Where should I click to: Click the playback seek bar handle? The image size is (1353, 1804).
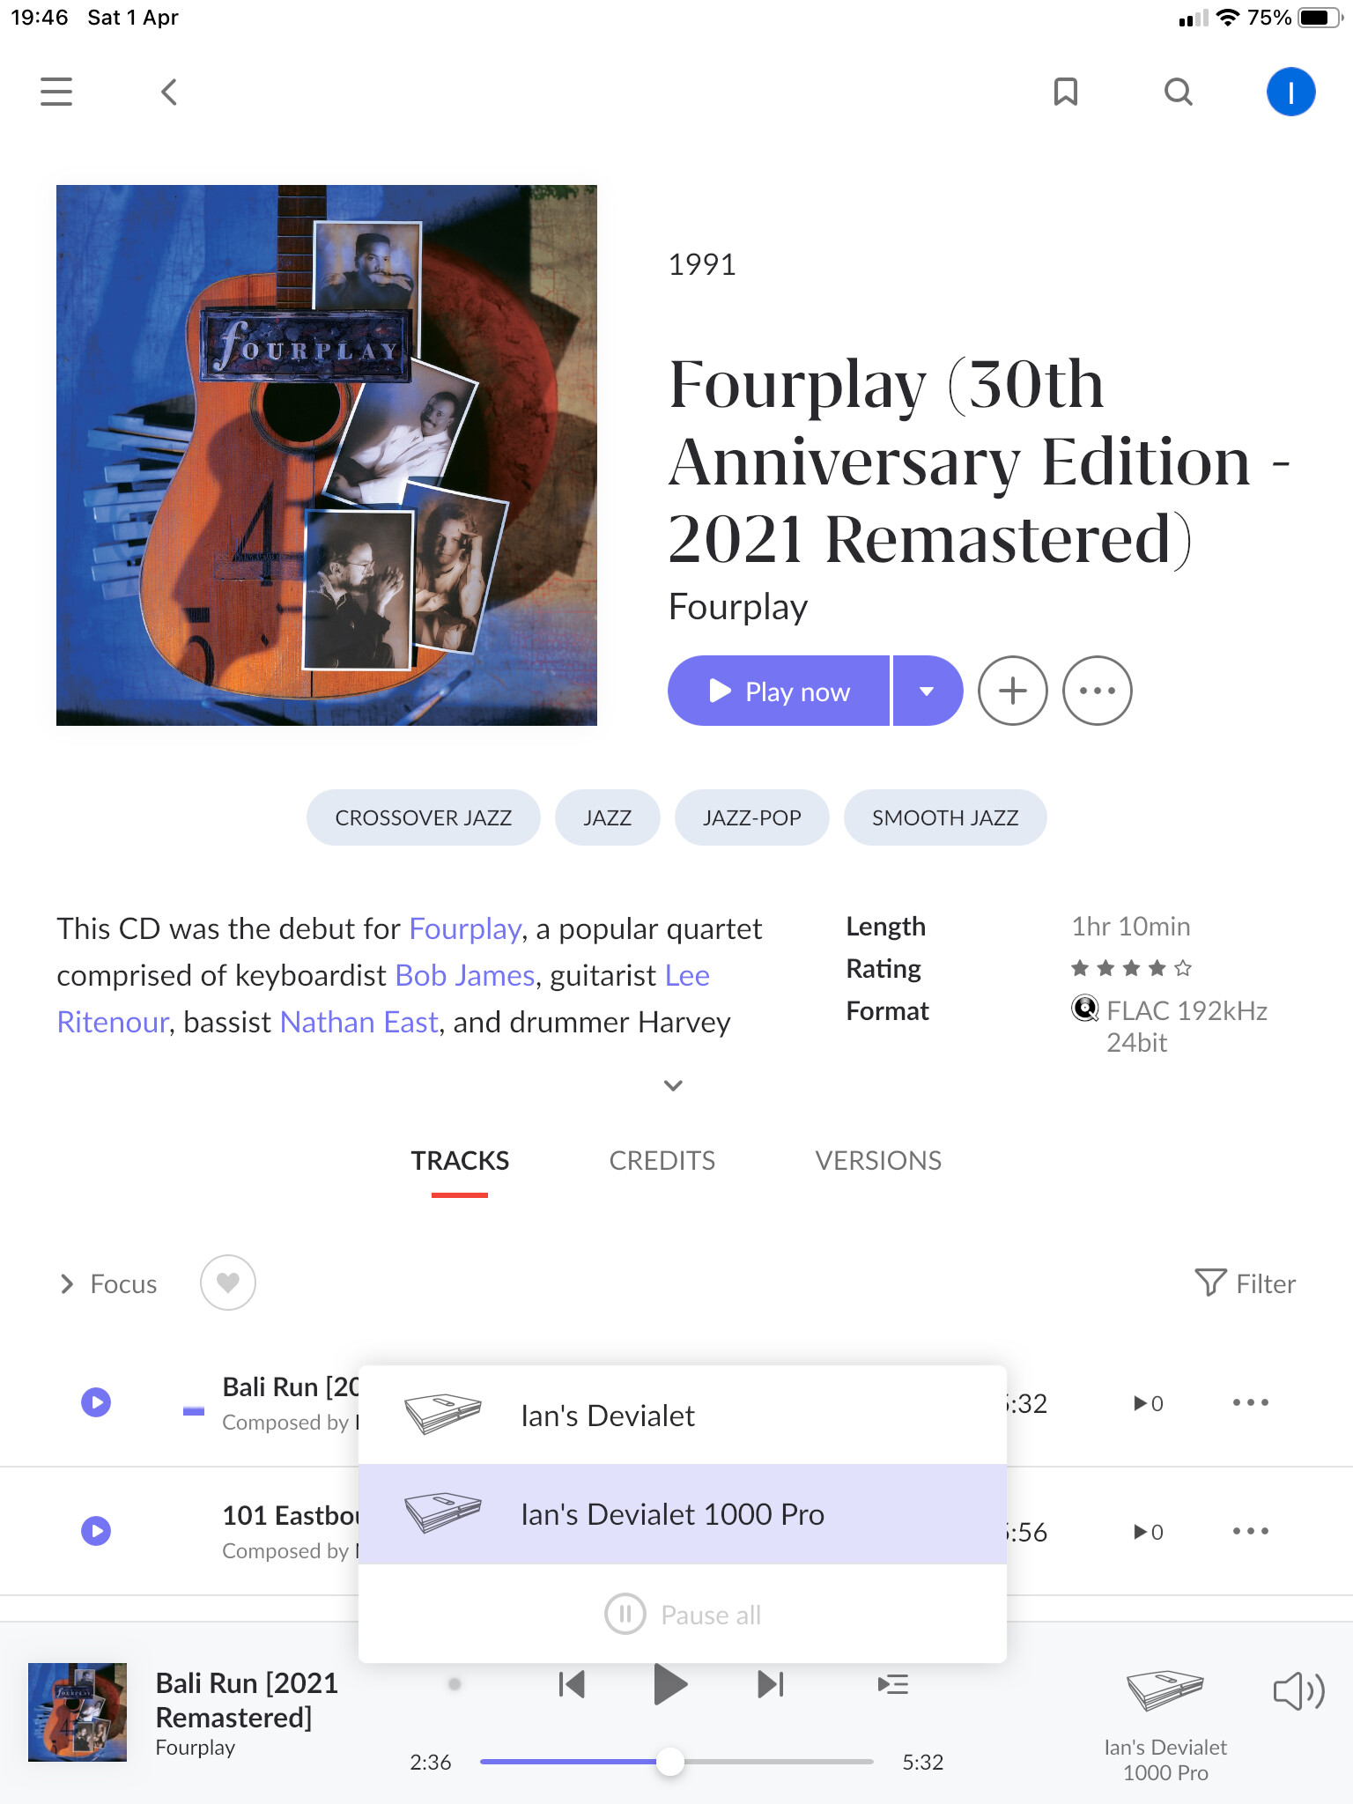click(670, 1762)
